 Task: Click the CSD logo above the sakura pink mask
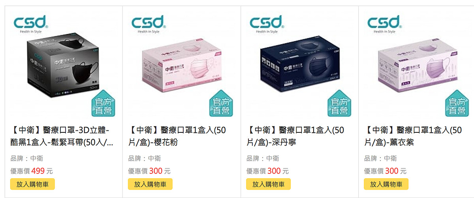(x=149, y=24)
